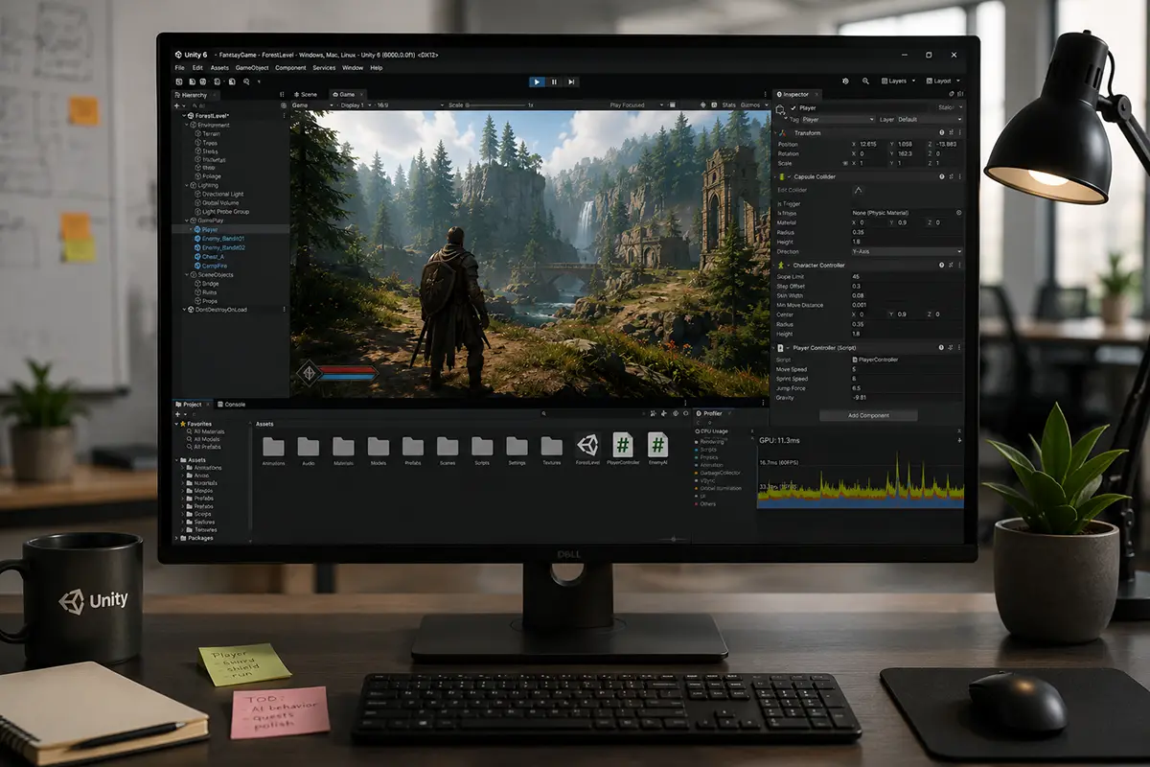This screenshot has width=1150, height=767.
Task: Select the Profiler tab
Action: [711, 413]
